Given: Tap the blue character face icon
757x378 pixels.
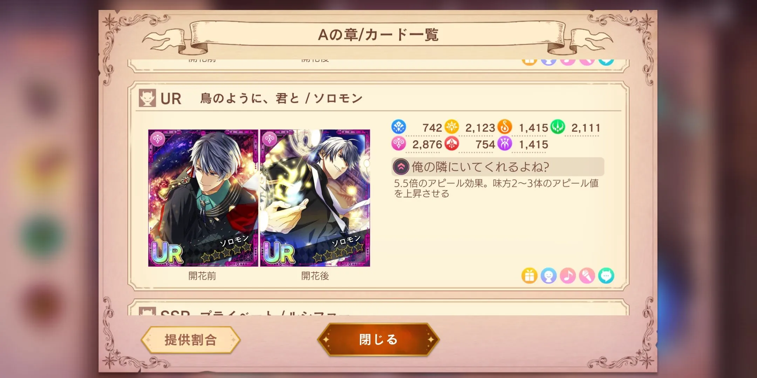Looking at the screenshot, I should [x=548, y=276].
